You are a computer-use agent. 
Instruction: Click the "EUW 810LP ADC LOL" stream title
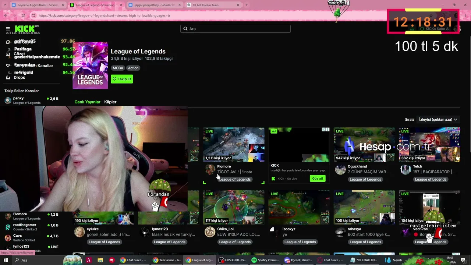[x=239, y=234]
